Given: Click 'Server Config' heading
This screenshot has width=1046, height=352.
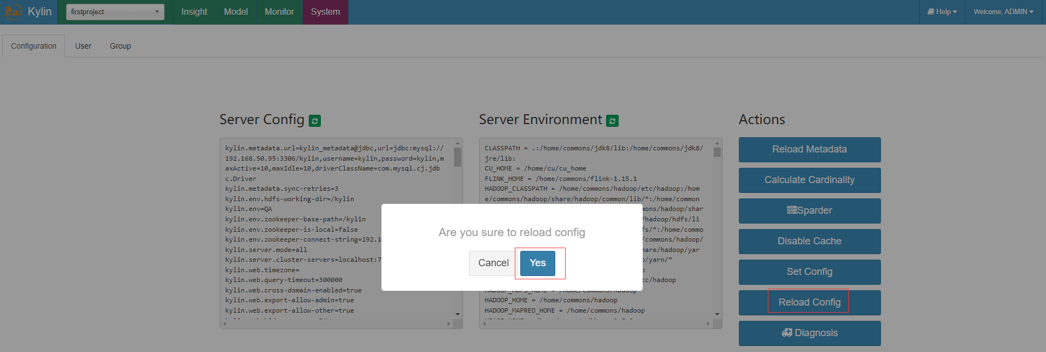Looking at the screenshot, I should (262, 120).
